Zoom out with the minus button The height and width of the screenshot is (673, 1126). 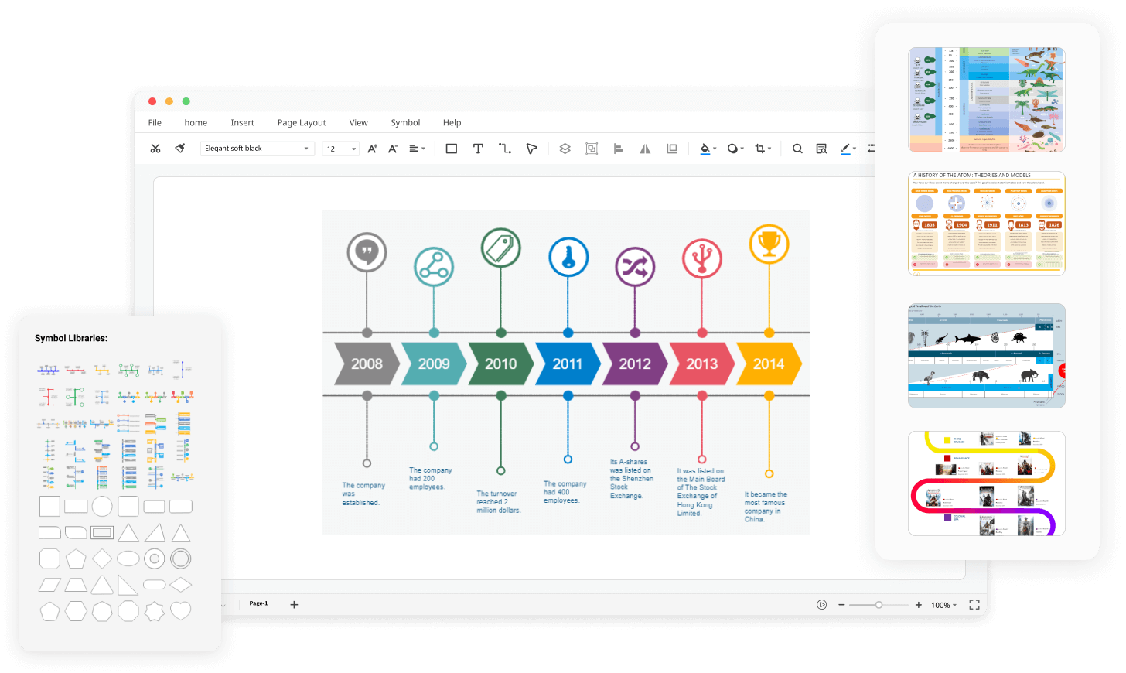841,605
